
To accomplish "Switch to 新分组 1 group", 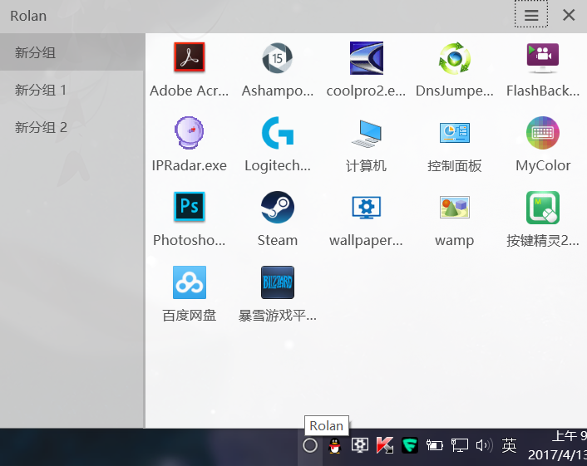I will 72,90.
